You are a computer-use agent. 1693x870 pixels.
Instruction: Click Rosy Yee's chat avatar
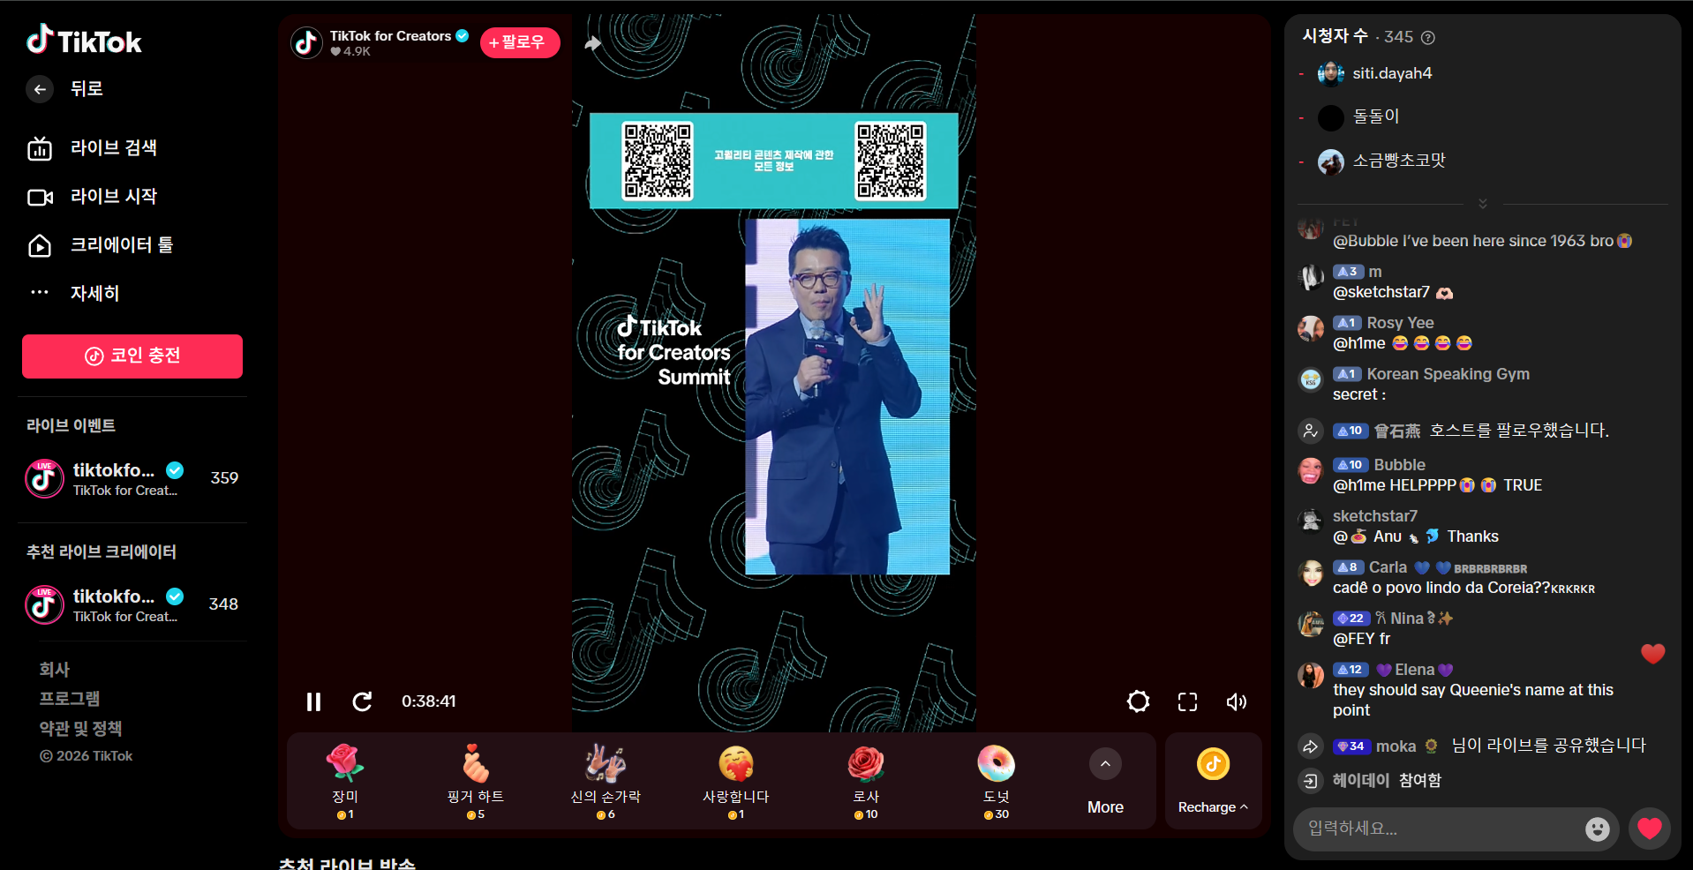click(1311, 328)
